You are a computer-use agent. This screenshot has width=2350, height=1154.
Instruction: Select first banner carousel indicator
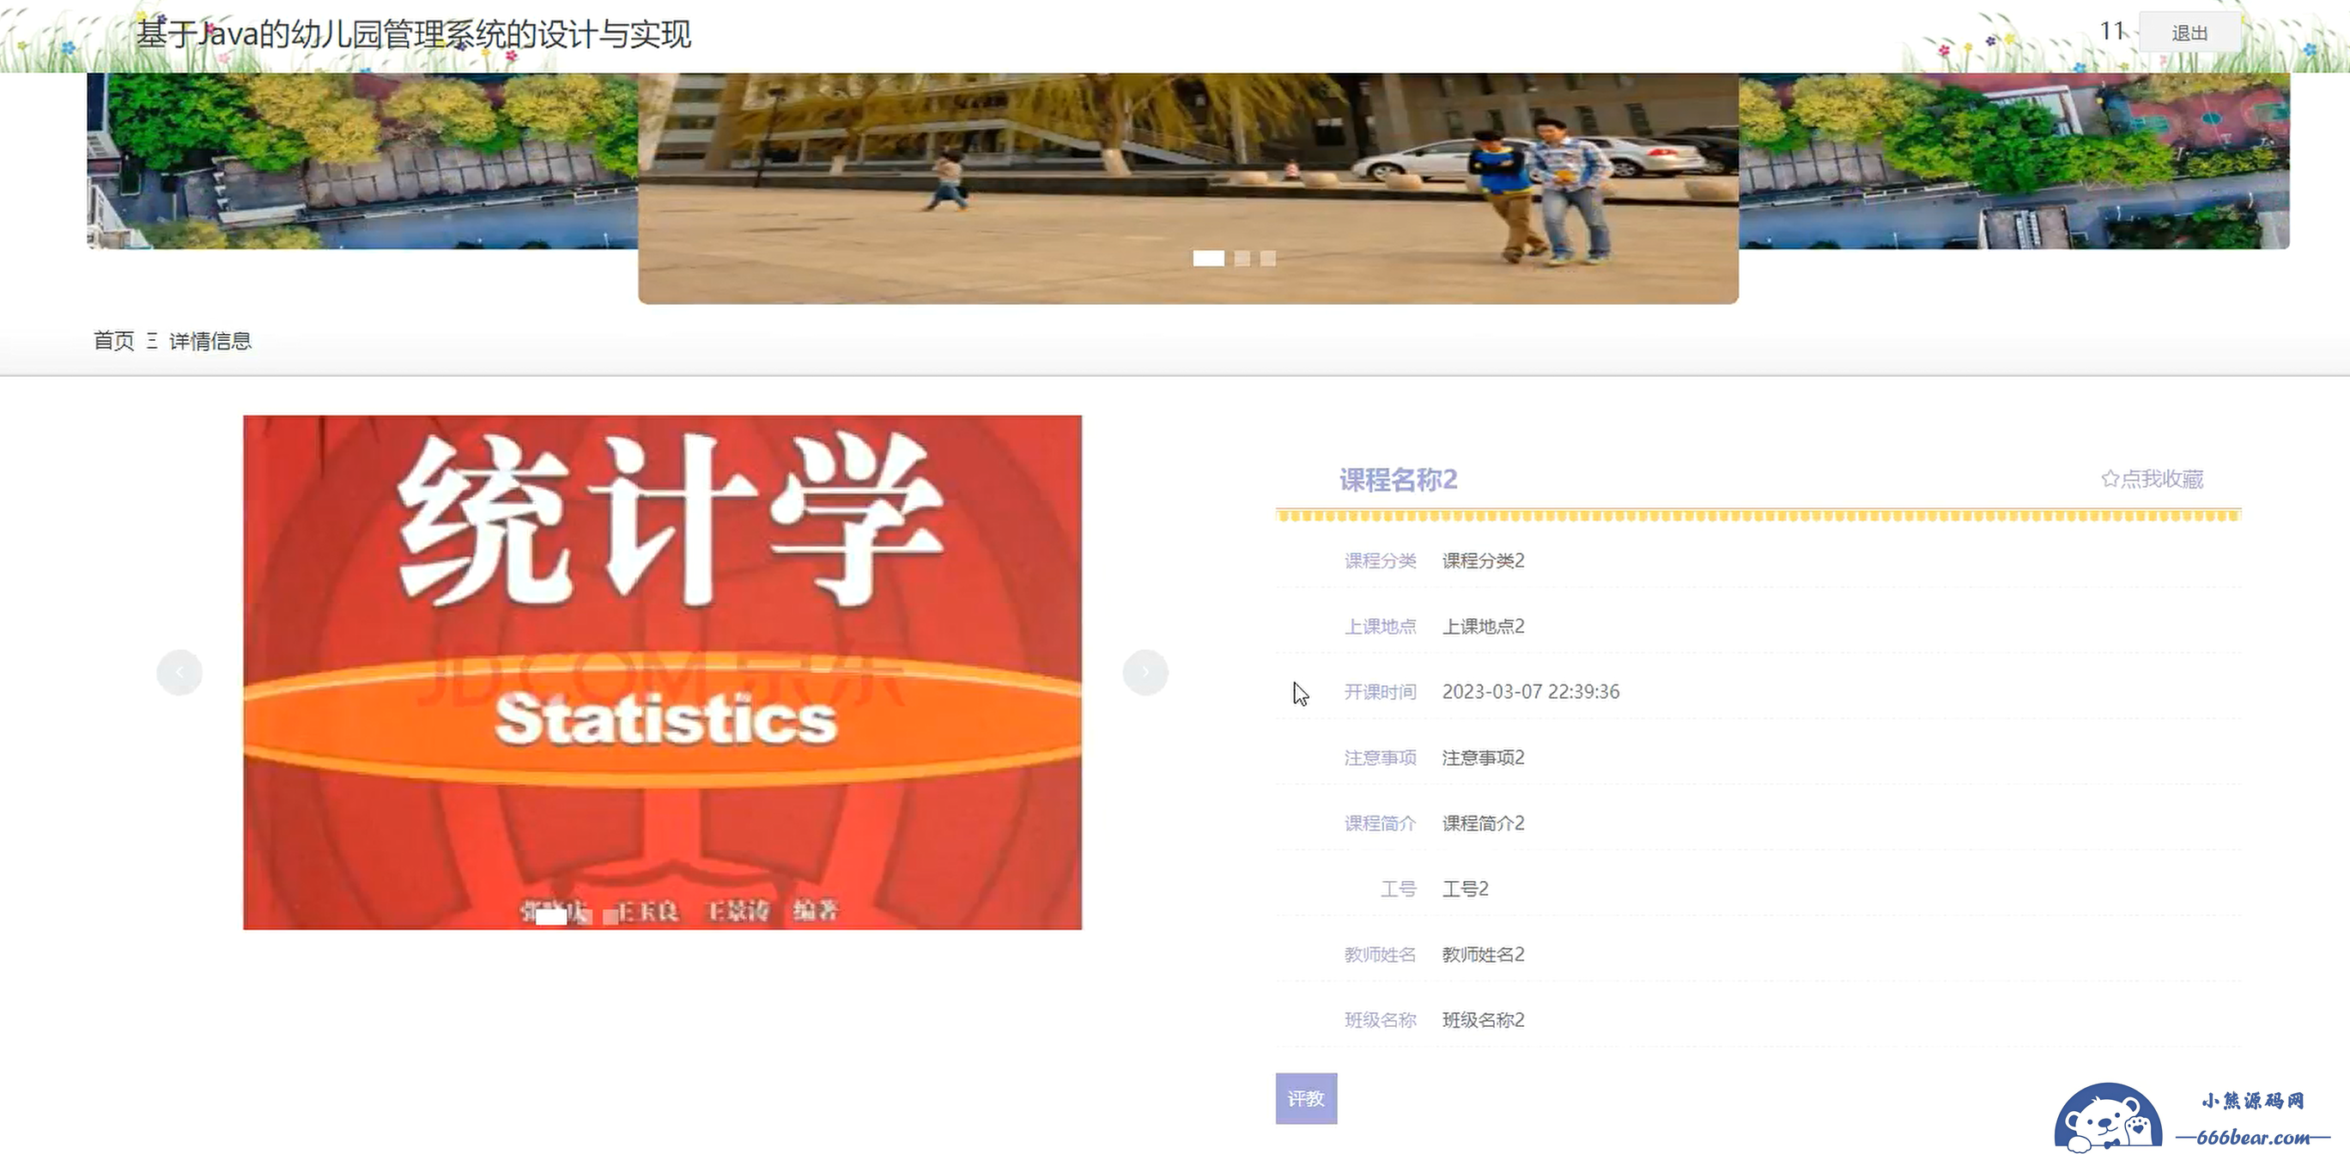click(x=1209, y=258)
